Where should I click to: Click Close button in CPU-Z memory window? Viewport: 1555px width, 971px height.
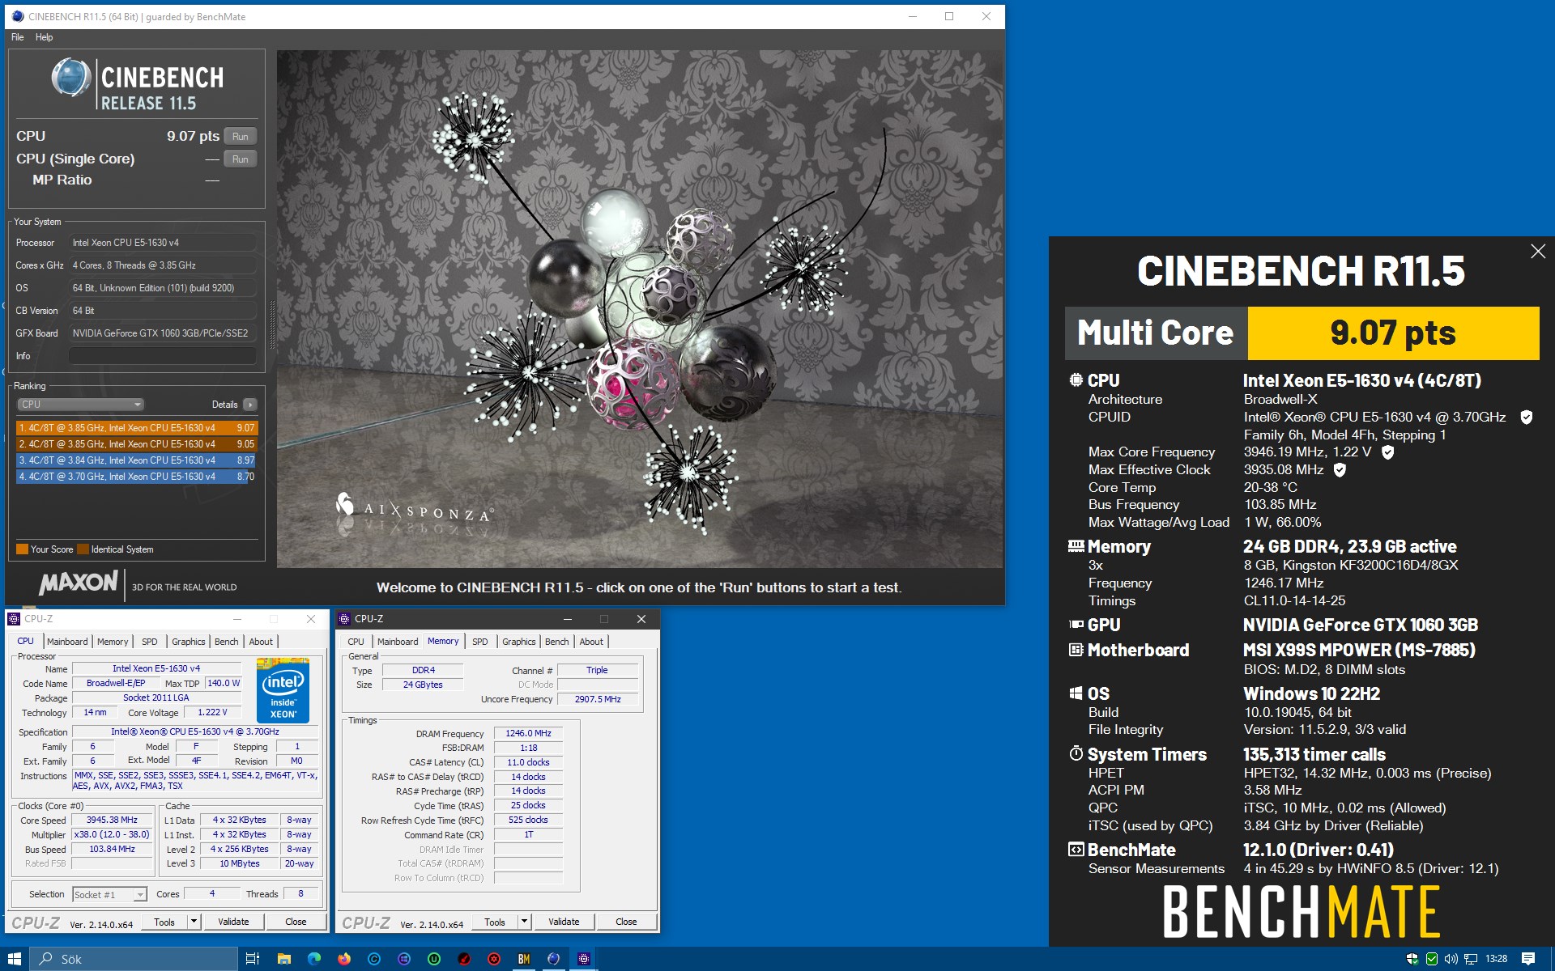626,922
